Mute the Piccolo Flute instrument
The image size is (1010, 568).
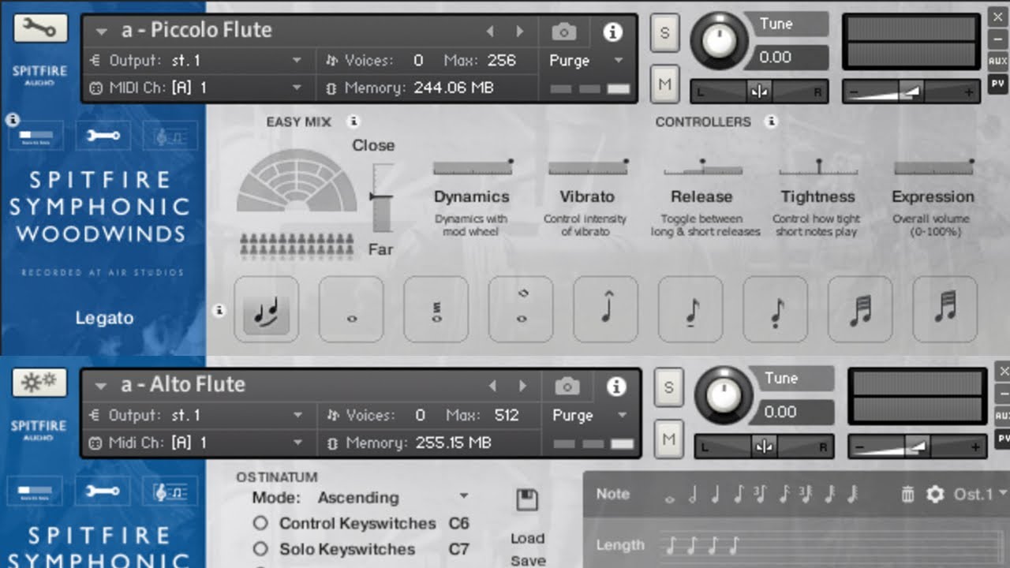(x=664, y=84)
